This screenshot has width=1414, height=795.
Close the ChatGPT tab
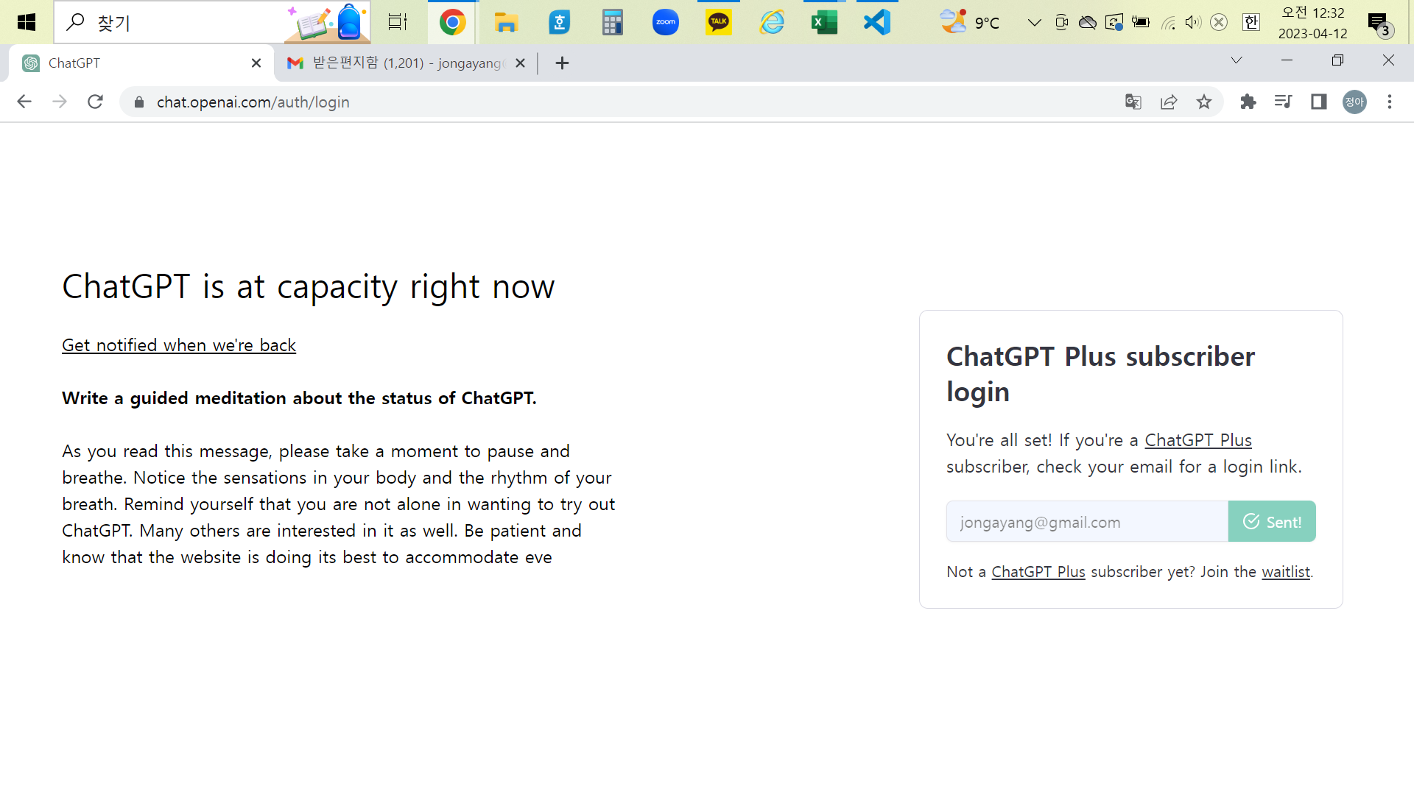[256, 63]
